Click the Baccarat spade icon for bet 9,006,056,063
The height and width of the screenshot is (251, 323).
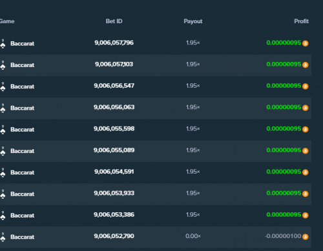tap(3, 108)
